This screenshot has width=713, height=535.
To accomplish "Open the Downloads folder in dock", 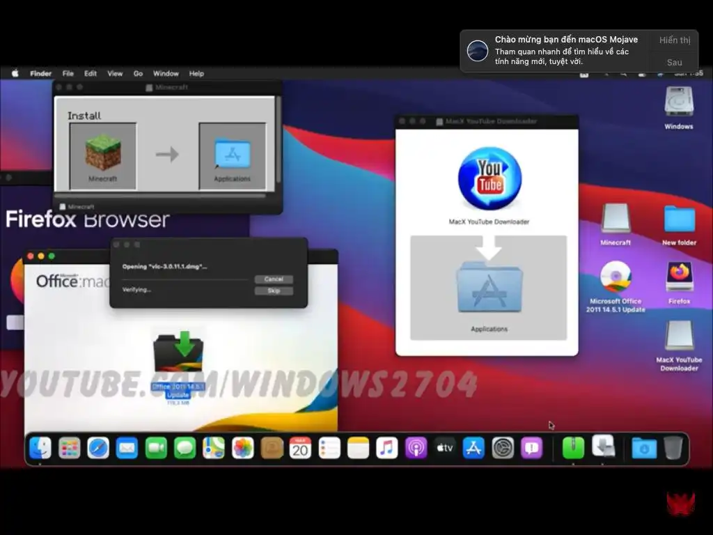I will [644, 448].
